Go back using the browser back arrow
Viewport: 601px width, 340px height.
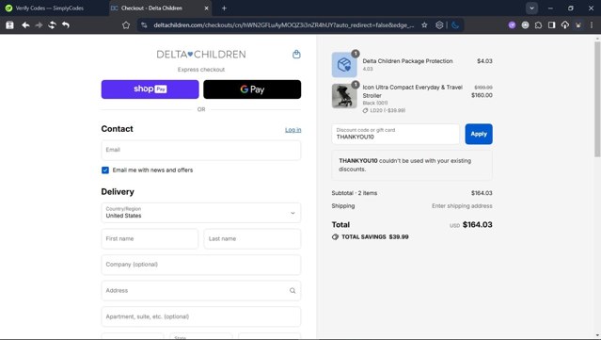pyautogui.click(x=25, y=24)
